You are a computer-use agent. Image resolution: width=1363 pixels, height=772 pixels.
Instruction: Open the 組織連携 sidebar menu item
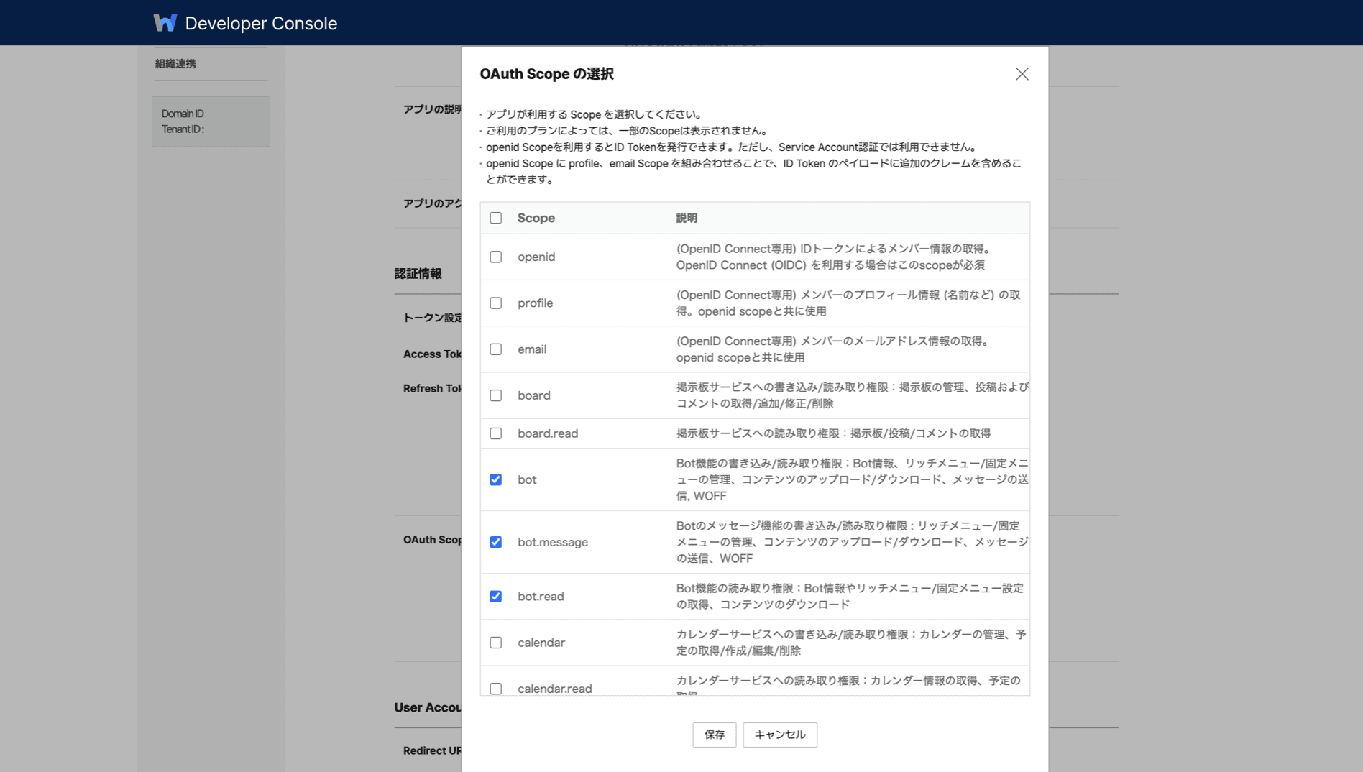175,63
